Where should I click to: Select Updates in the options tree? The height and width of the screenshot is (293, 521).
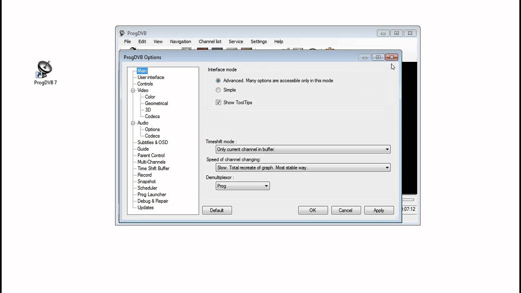(146, 208)
